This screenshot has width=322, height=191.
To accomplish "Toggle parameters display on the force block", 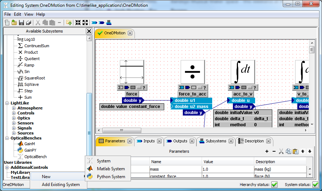I will [133, 88].
